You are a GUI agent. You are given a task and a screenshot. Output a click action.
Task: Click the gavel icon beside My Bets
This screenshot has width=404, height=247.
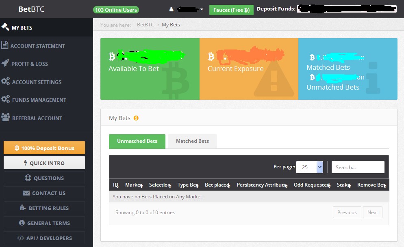coord(5,27)
